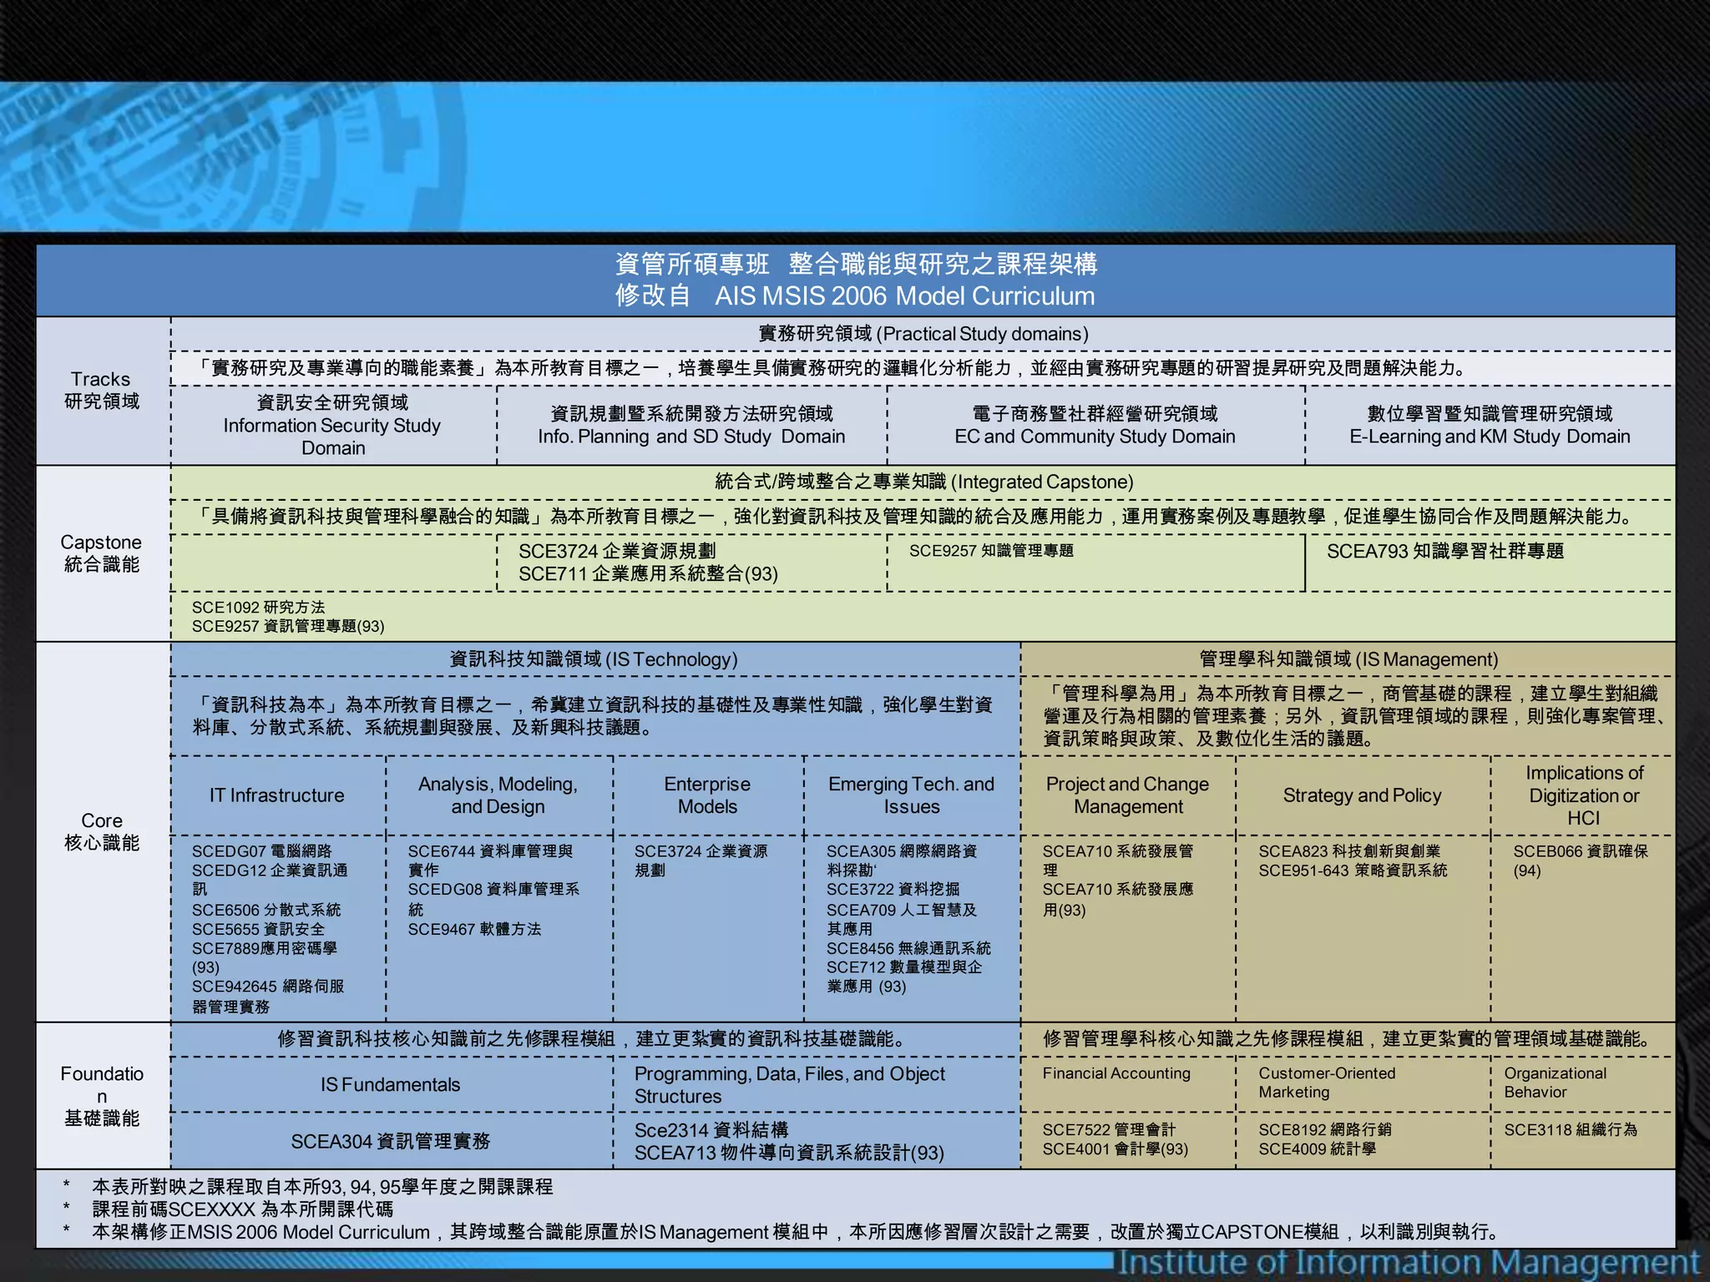Image resolution: width=1710 pixels, height=1282 pixels.
Task: Click E-Learning and KM Study Domain cell
Action: tap(1490, 425)
